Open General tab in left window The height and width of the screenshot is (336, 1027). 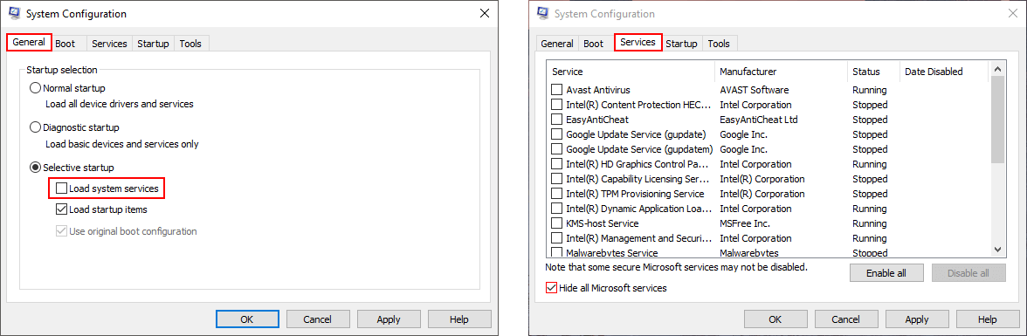28,43
